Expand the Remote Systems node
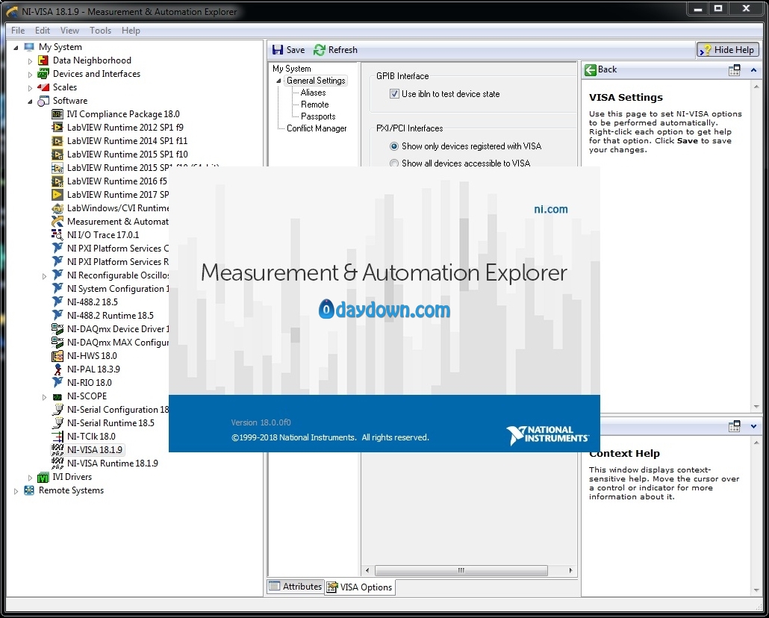The width and height of the screenshot is (769, 618). (x=16, y=490)
